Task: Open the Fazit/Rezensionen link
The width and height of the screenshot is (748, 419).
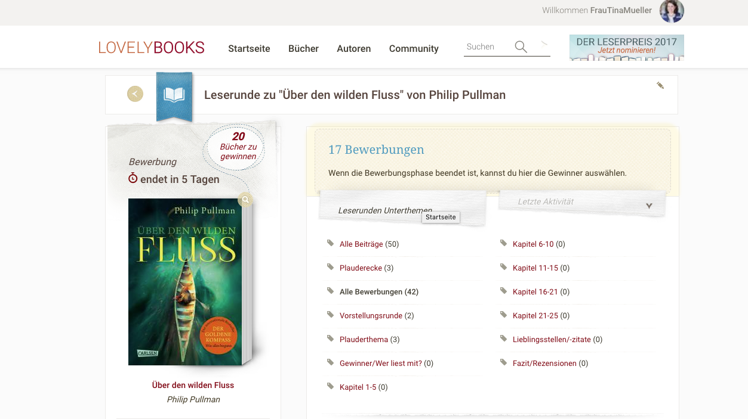Action: pyautogui.click(x=544, y=363)
